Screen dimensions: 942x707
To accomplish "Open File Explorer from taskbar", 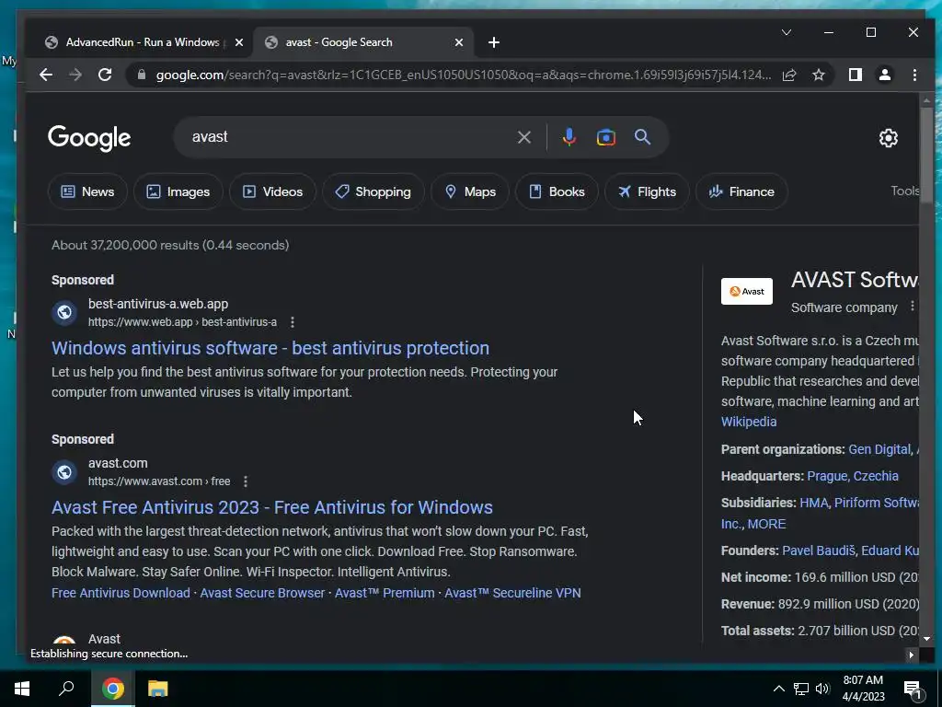I will (x=157, y=689).
